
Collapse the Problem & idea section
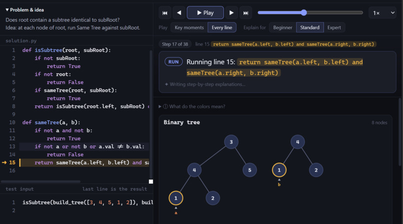[24, 10]
